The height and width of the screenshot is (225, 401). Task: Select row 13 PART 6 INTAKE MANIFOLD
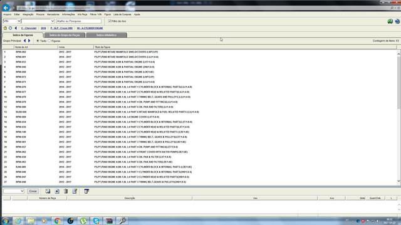[x=199, y=112]
